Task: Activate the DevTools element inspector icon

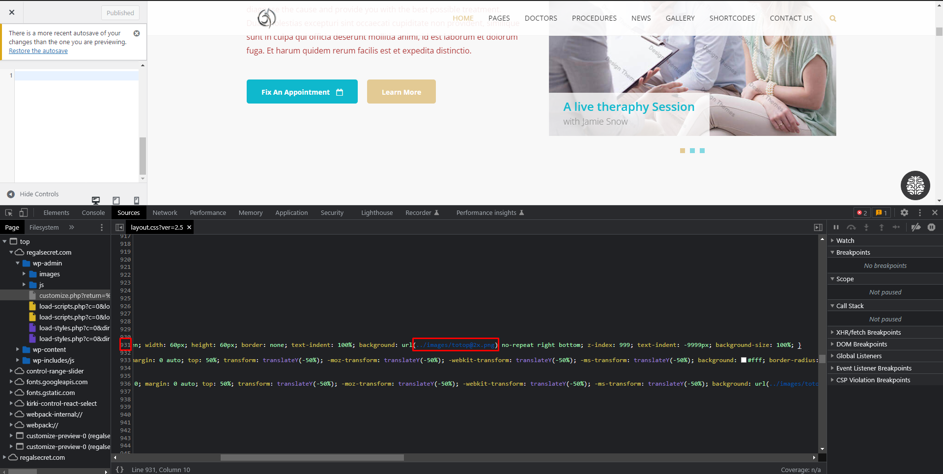Action: click(x=9, y=212)
